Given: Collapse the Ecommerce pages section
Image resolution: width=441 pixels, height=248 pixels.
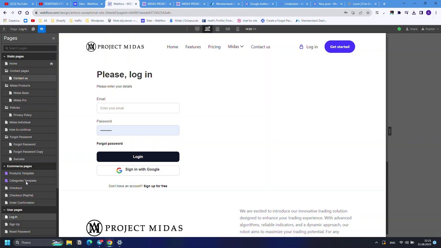Looking at the screenshot, I should point(4,166).
